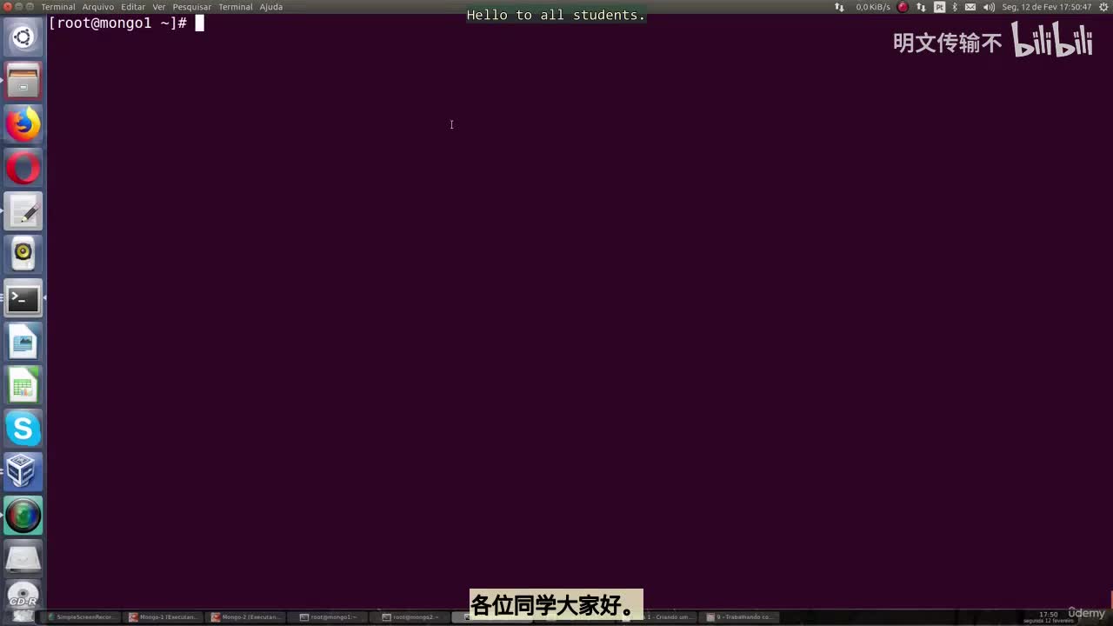Open the Ver menu

click(x=159, y=7)
